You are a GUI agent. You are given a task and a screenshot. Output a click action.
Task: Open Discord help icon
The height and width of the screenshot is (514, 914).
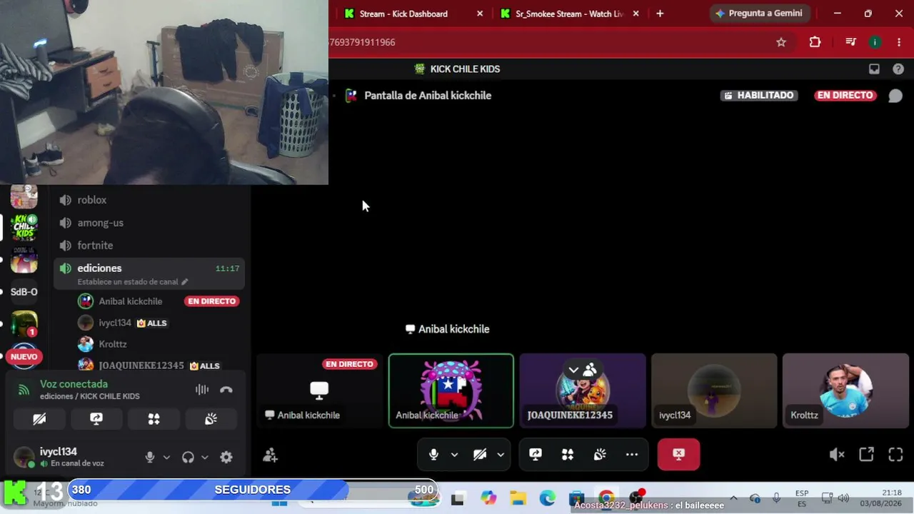pyautogui.click(x=898, y=69)
